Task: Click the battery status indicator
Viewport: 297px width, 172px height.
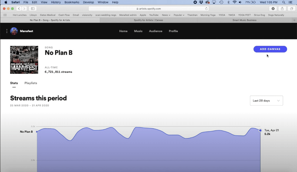Action: coord(250,2)
